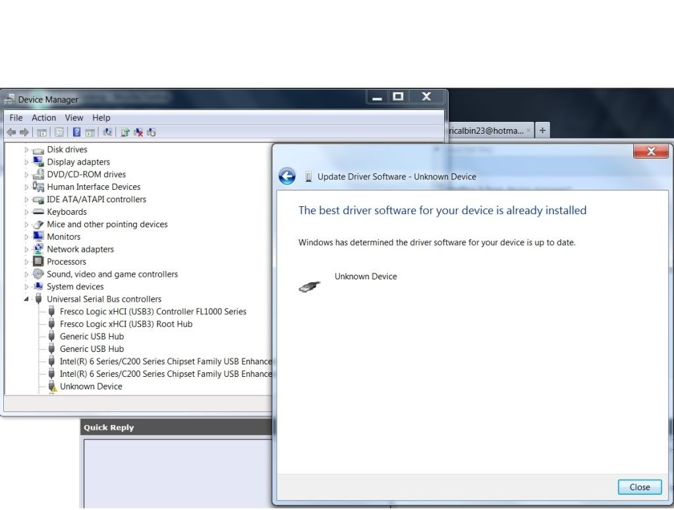674x510 pixels.
Task: Click the Human Interface Devices icon
Action: pos(38,186)
